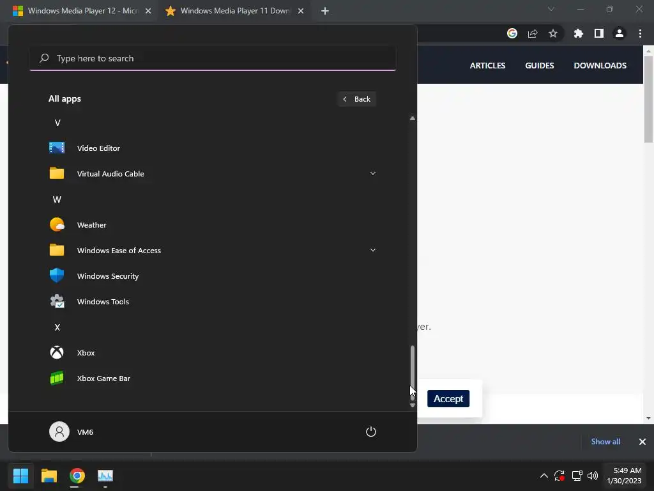The image size is (654, 491).
Task: Open Chrome tab search dropdown arrow
Action: pyautogui.click(x=551, y=9)
